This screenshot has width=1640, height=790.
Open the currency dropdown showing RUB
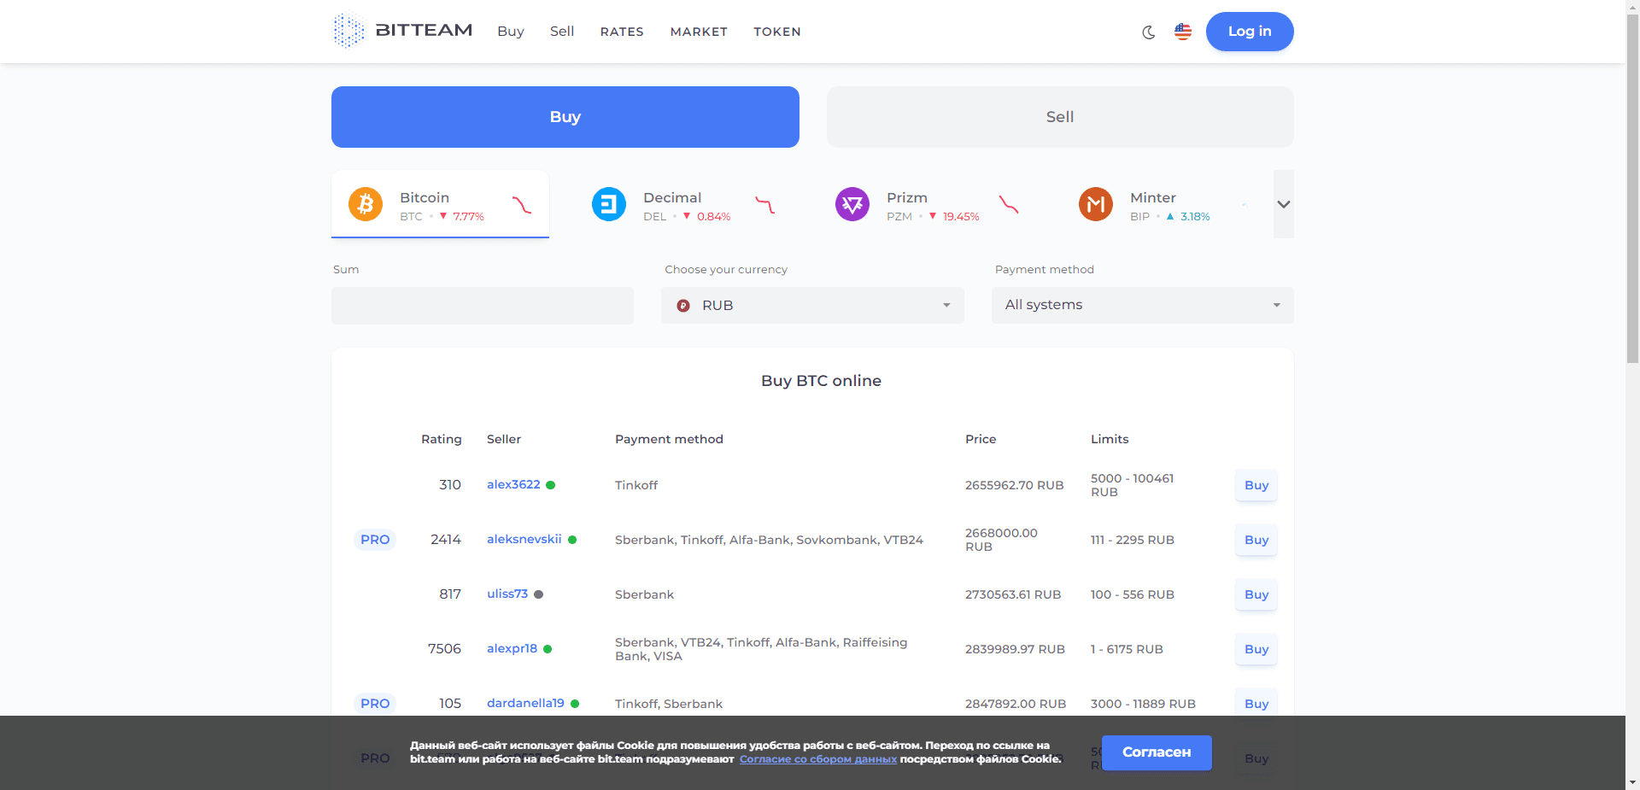point(812,305)
